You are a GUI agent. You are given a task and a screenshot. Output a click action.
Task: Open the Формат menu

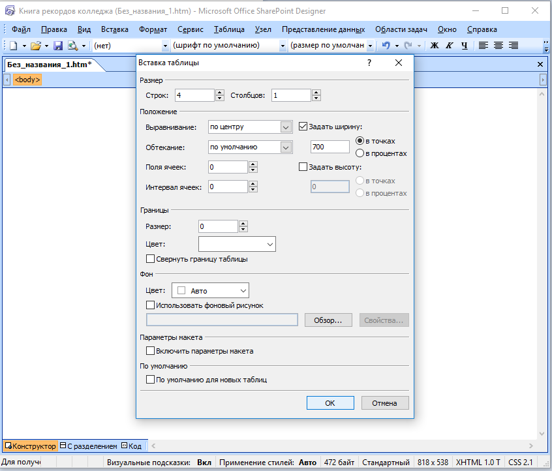[153, 29]
